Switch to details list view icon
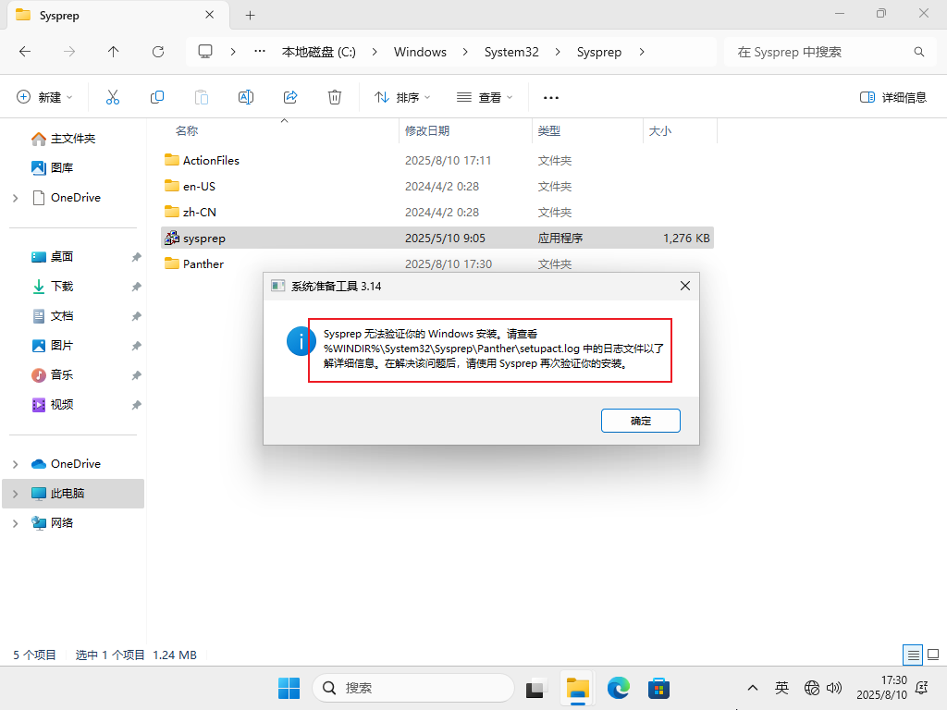 click(x=913, y=655)
